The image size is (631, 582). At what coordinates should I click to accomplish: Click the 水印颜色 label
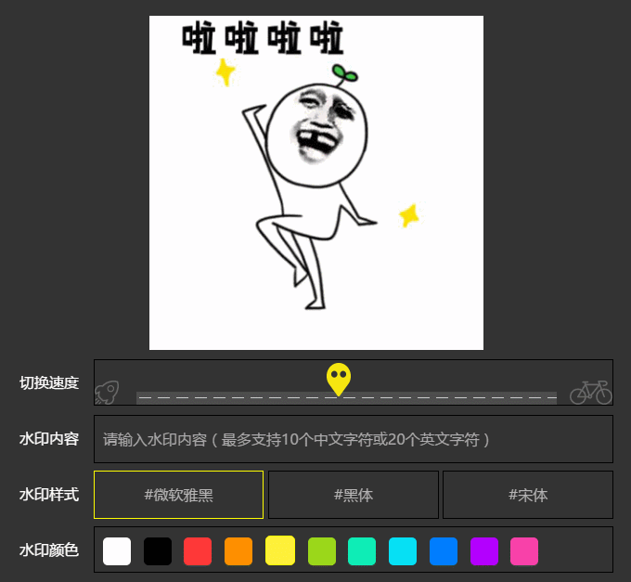(x=48, y=550)
